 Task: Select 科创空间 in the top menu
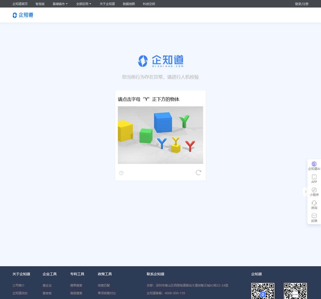pyautogui.click(x=148, y=4)
